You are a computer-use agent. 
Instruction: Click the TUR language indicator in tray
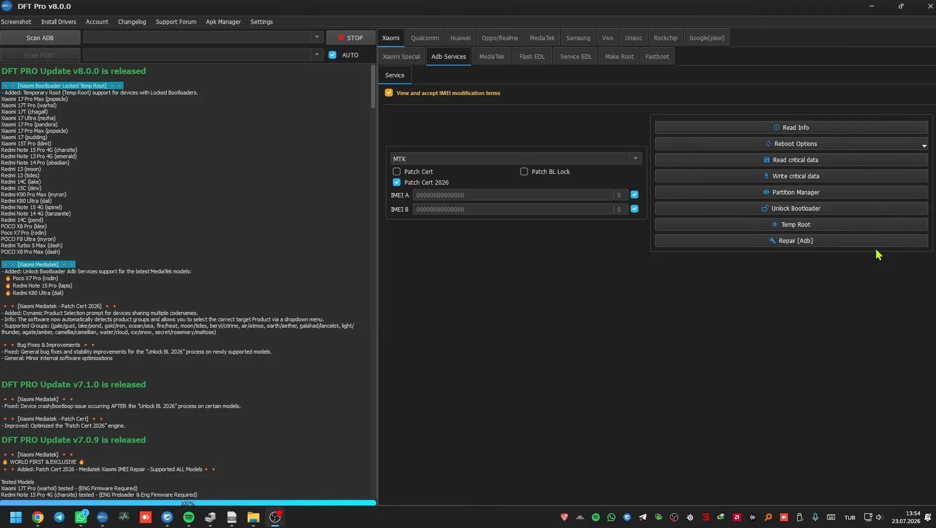coord(850,517)
